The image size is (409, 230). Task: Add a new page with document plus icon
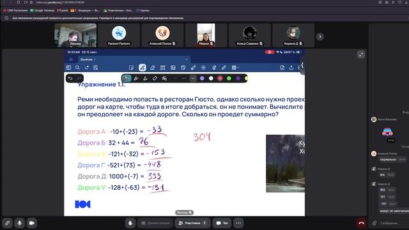[282, 68]
